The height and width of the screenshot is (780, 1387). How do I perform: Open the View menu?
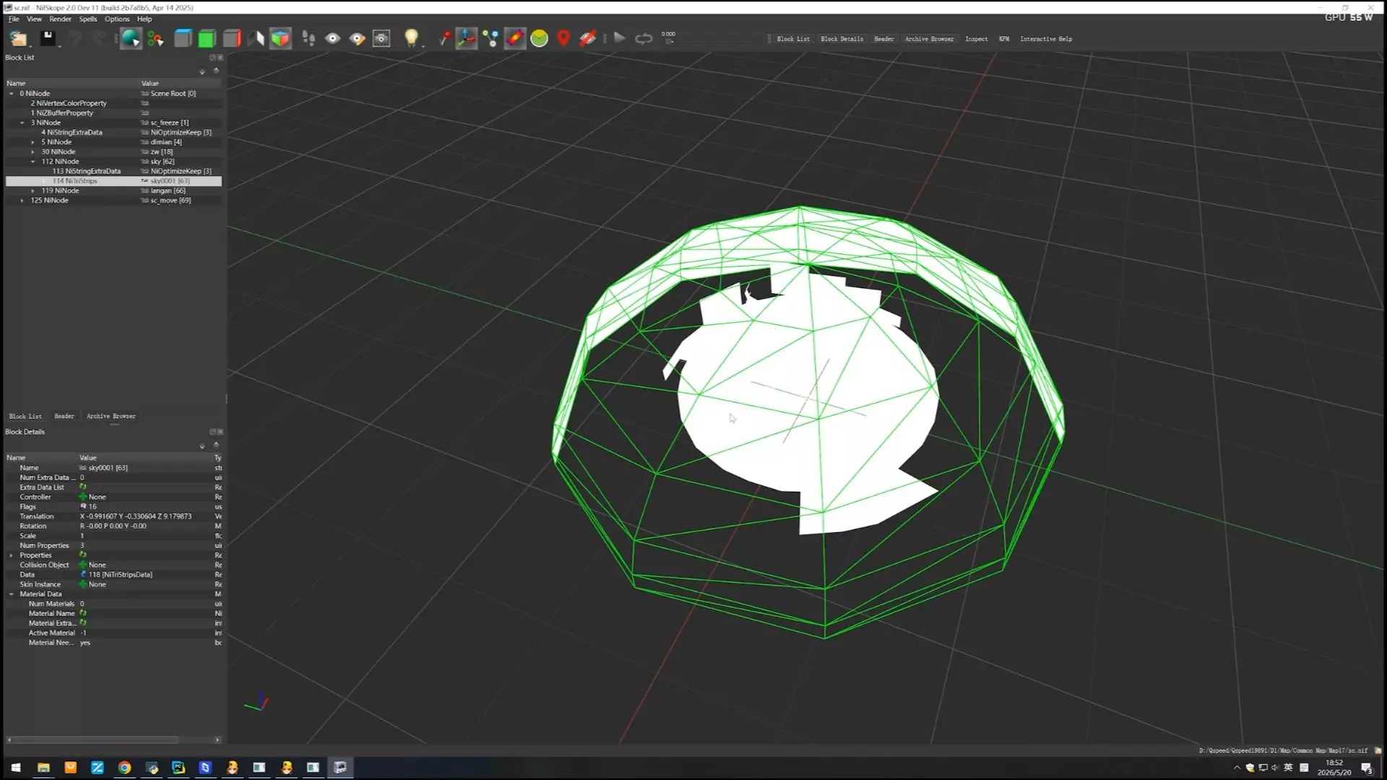(x=34, y=19)
